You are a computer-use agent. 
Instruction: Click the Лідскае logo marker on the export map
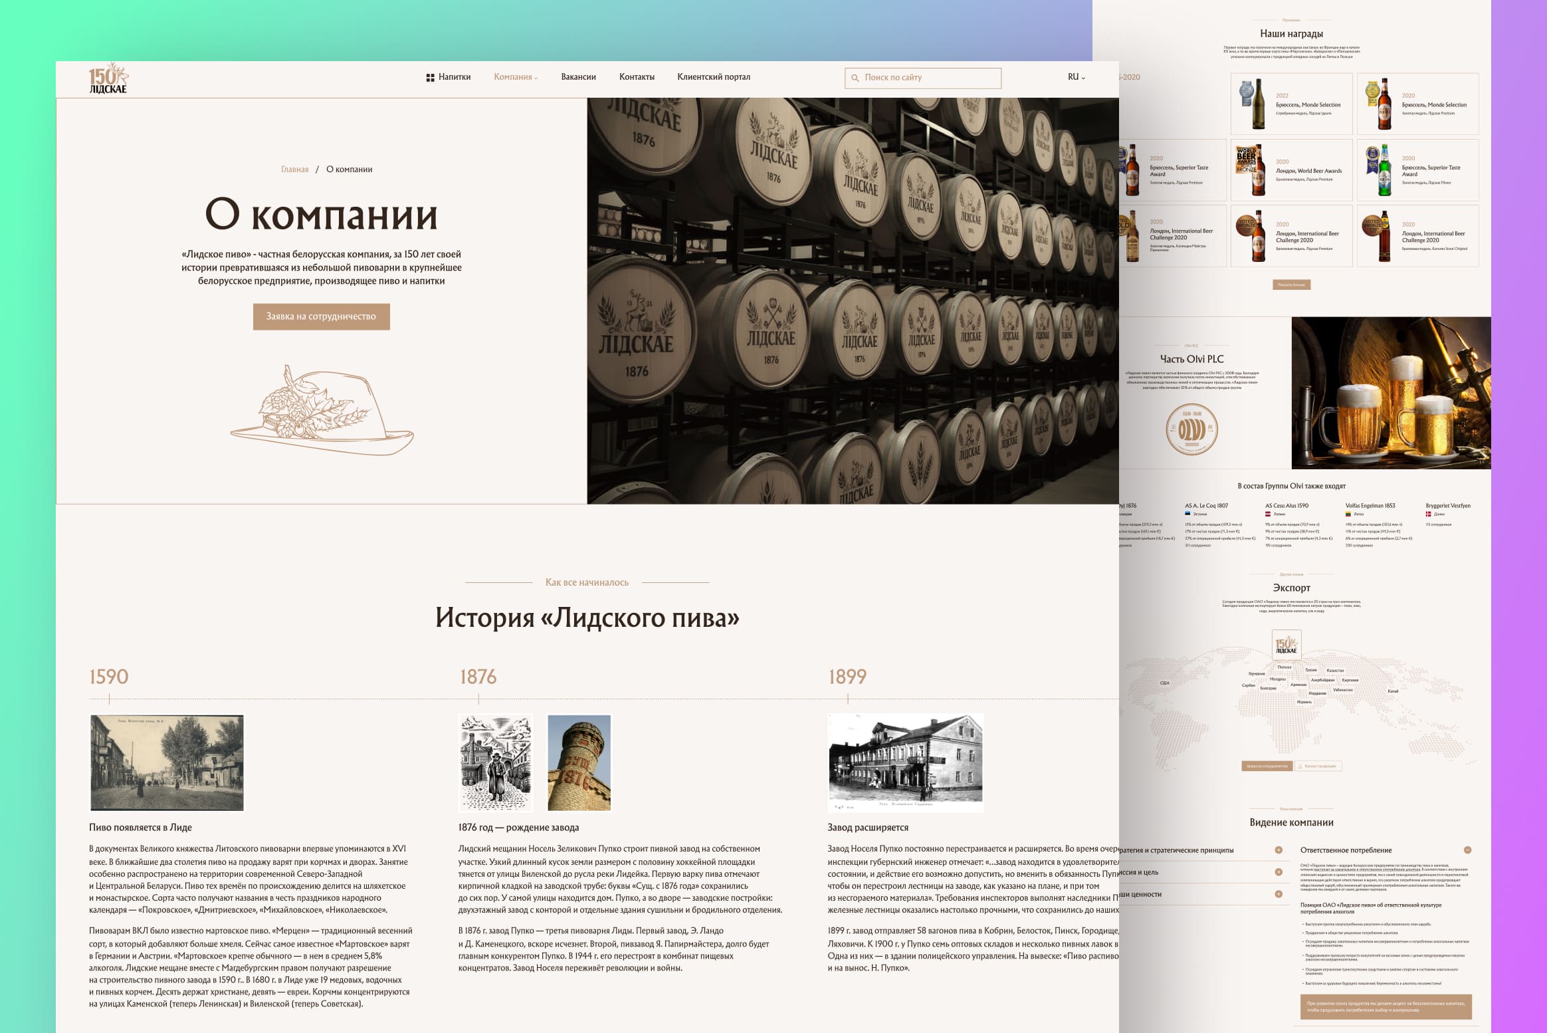1286,645
